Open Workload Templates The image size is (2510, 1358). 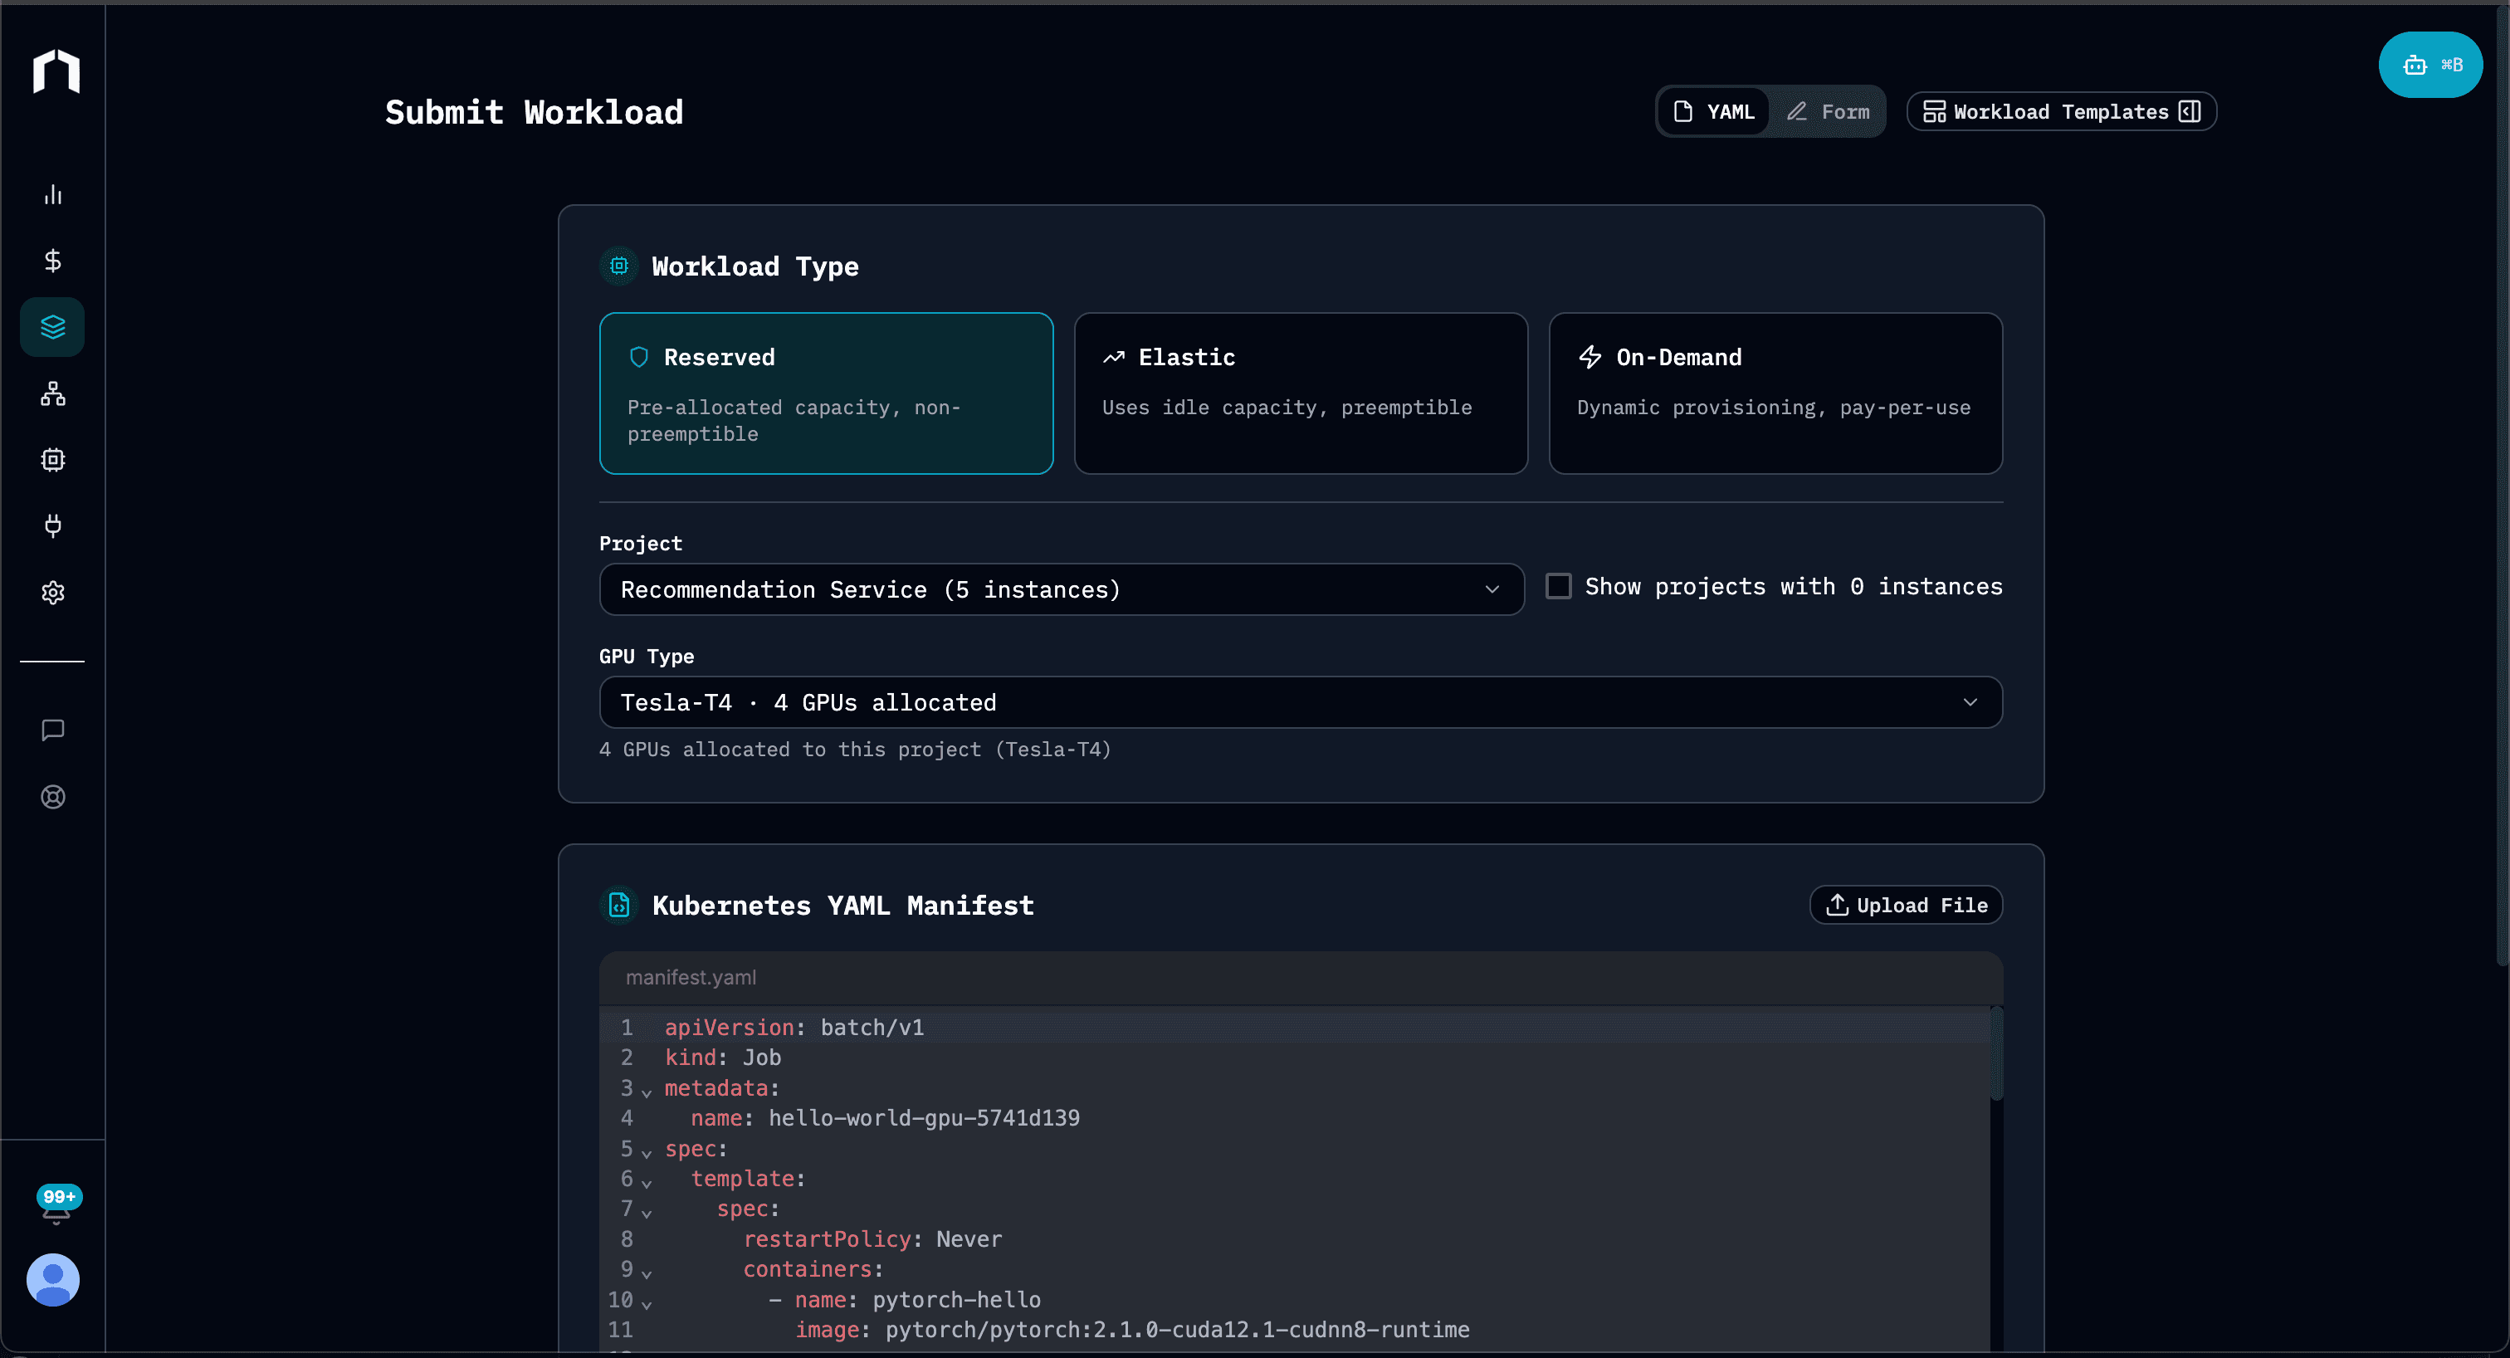tap(2060, 111)
